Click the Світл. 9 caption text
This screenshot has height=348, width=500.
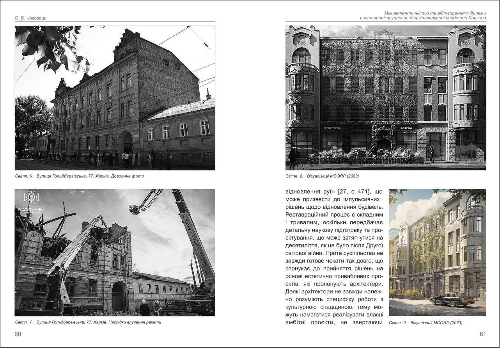[x=426, y=323]
